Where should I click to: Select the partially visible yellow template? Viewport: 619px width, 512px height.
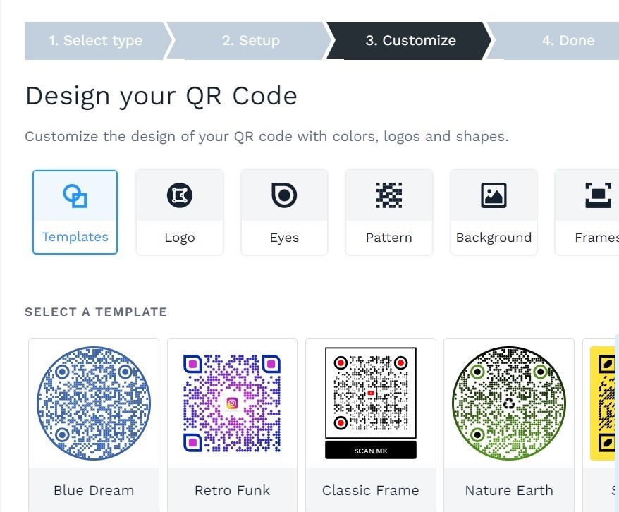(x=603, y=403)
